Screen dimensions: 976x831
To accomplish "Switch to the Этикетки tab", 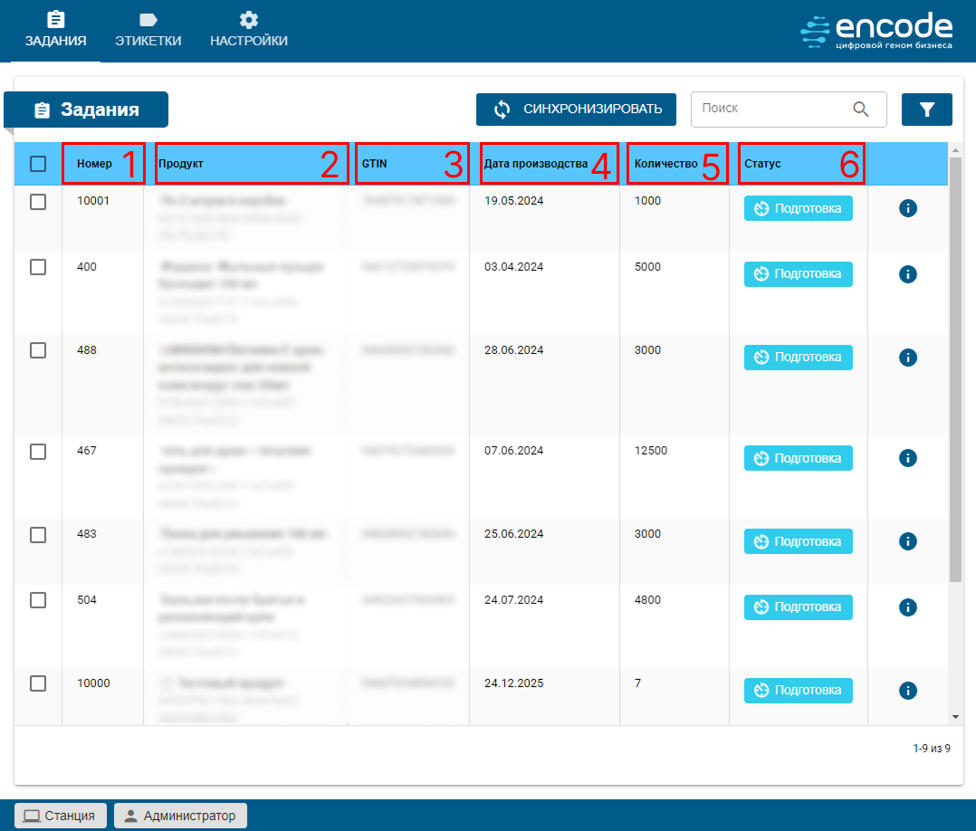I will click(x=148, y=30).
